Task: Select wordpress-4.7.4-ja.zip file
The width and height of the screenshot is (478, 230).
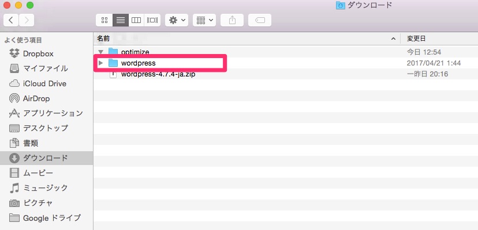Action: coord(158,74)
